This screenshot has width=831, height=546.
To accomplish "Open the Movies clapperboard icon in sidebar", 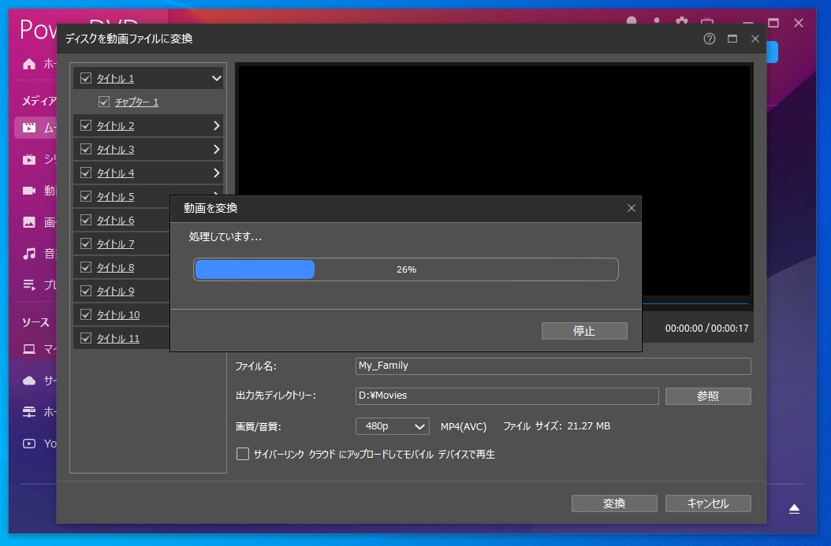I will click(x=29, y=128).
